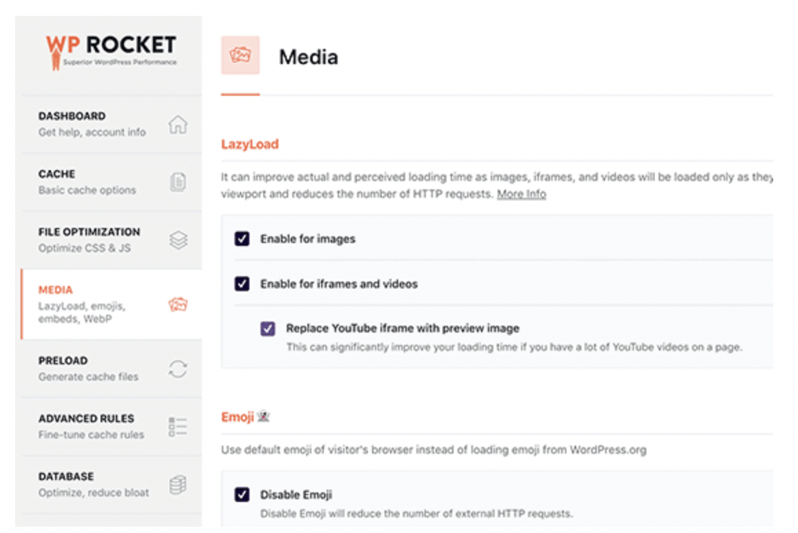Click the Cache file icon
This screenshot has width=798, height=533.
(178, 182)
